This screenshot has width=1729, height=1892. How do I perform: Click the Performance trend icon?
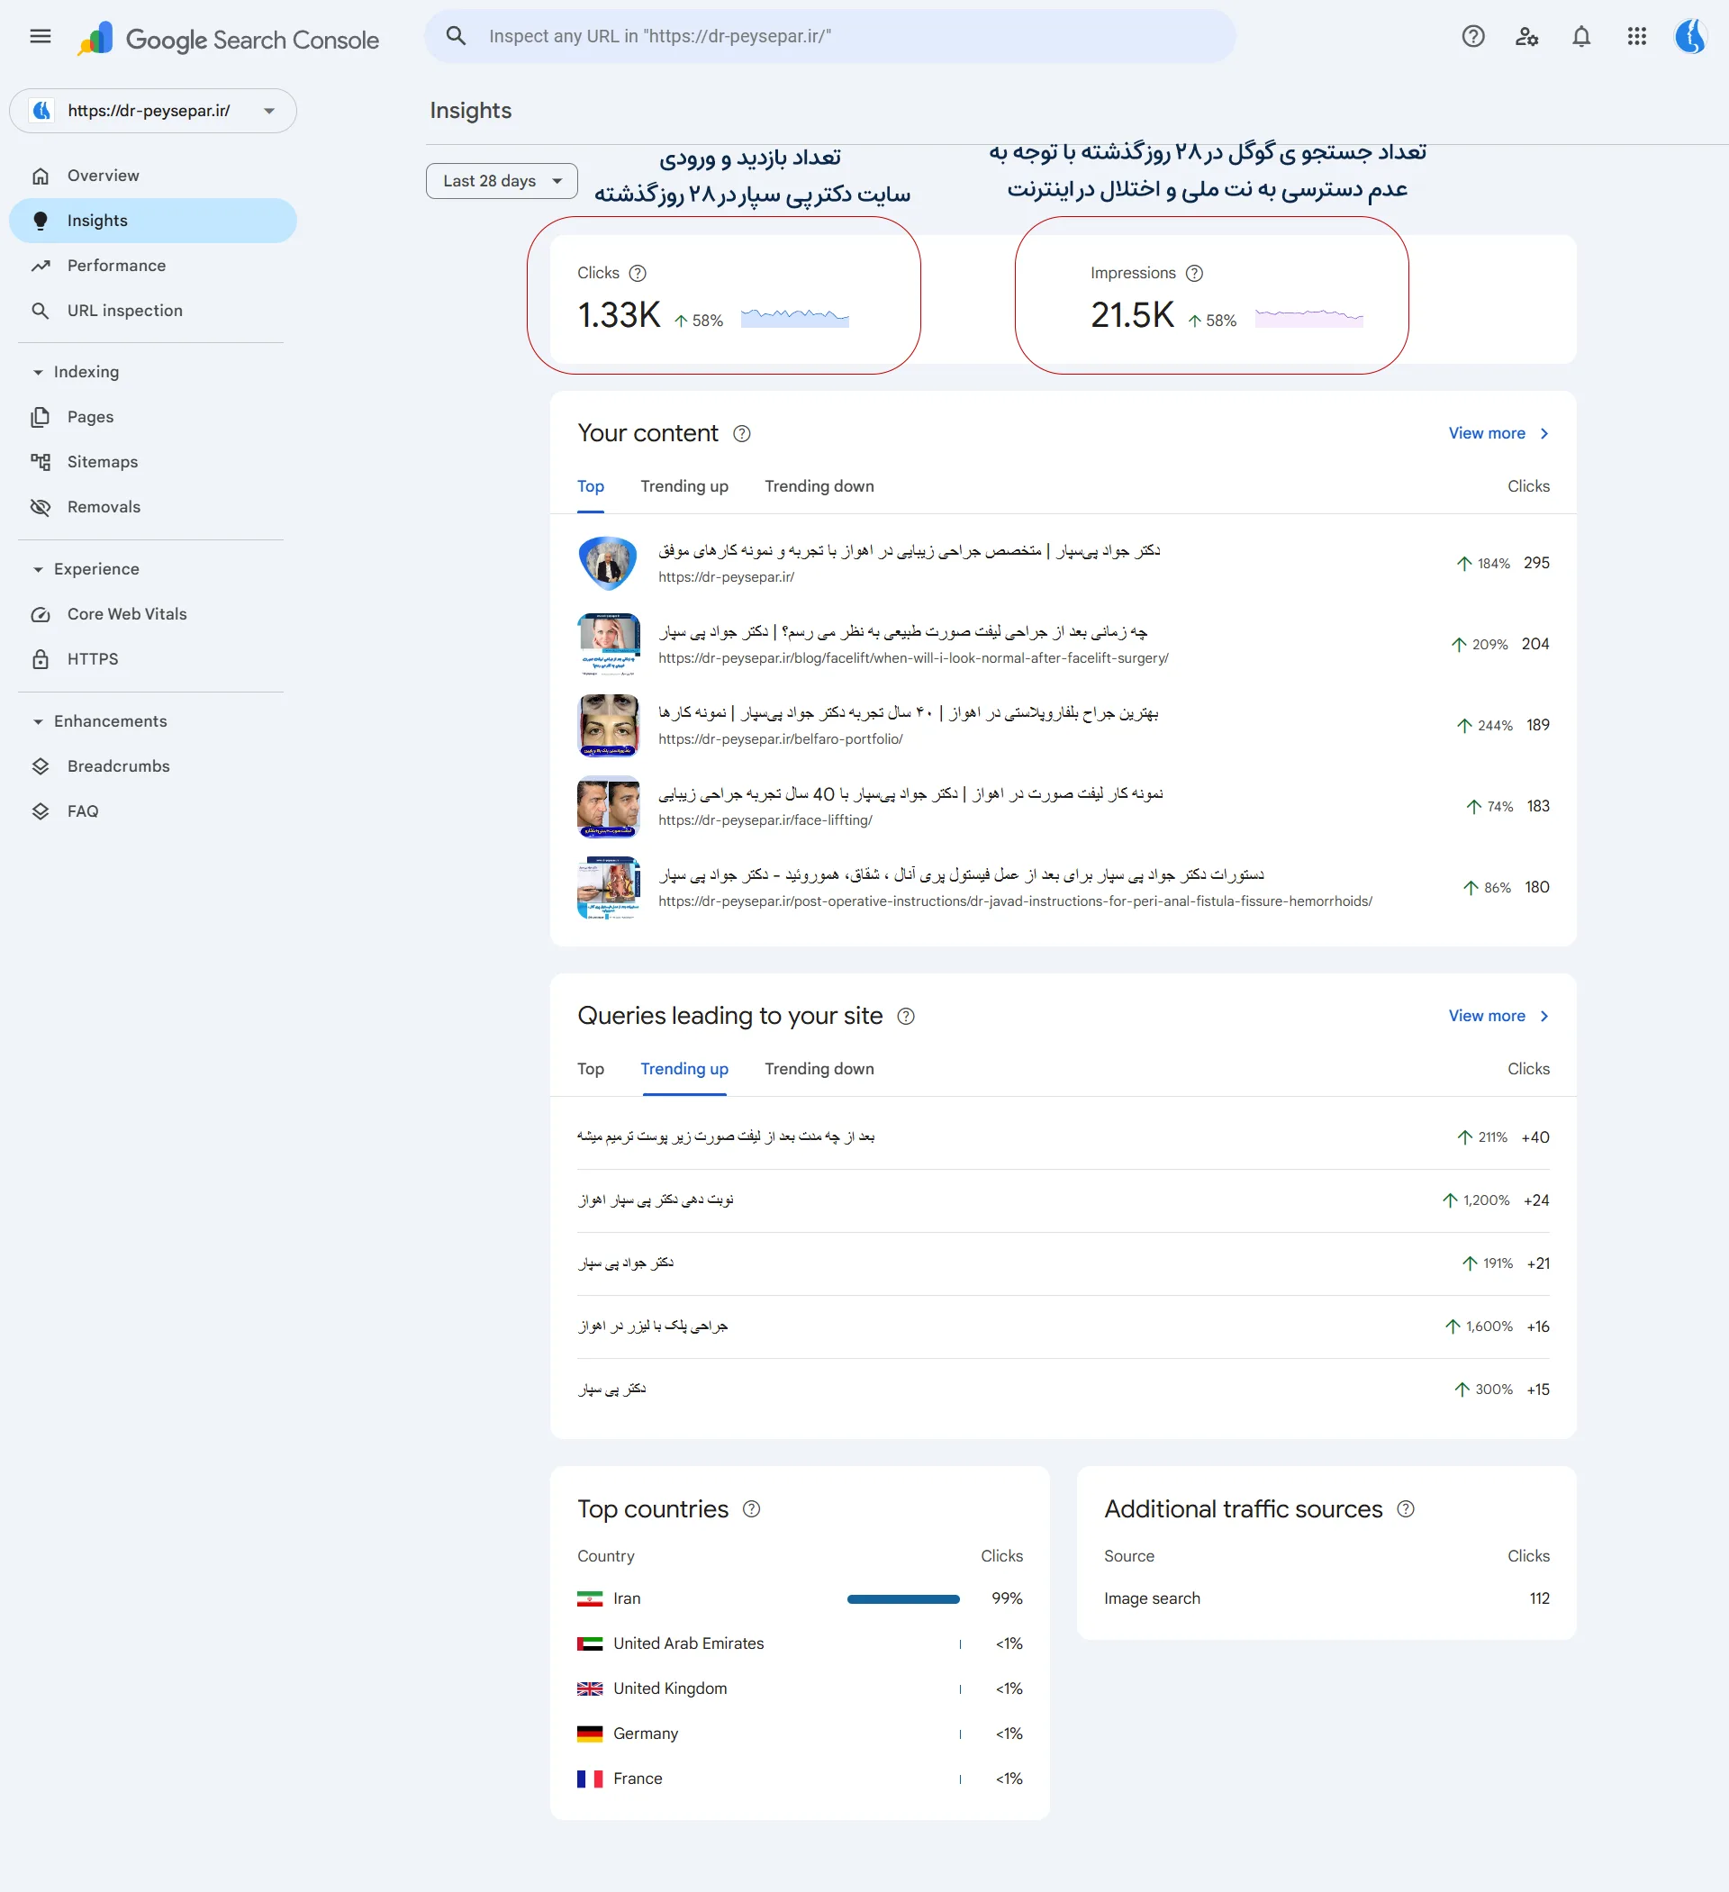tap(41, 266)
